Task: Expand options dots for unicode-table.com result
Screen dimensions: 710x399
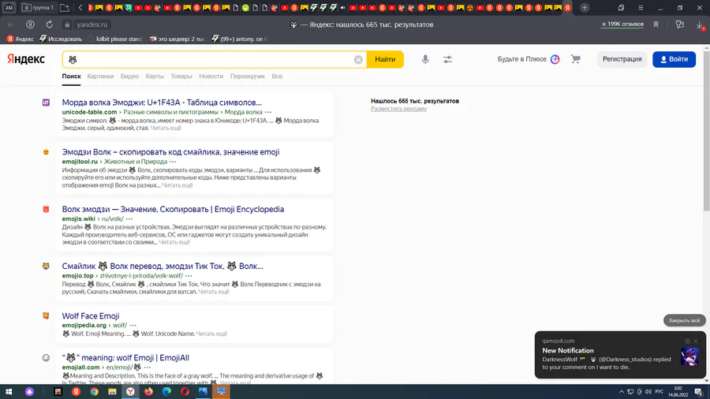Action: point(268,112)
